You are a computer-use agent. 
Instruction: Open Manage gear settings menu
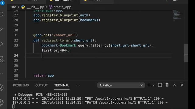2,102
